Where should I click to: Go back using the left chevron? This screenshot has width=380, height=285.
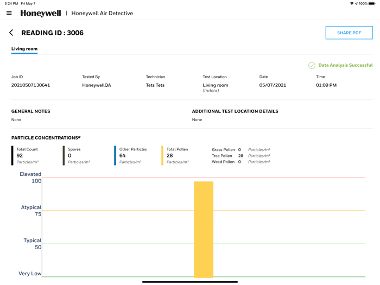coord(11,33)
